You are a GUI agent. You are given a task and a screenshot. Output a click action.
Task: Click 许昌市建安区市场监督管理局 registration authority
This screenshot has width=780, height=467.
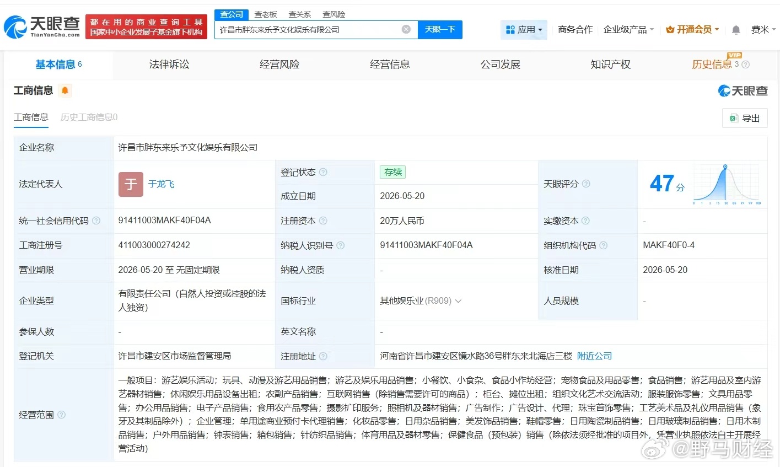pyautogui.click(x=174, y=356)
